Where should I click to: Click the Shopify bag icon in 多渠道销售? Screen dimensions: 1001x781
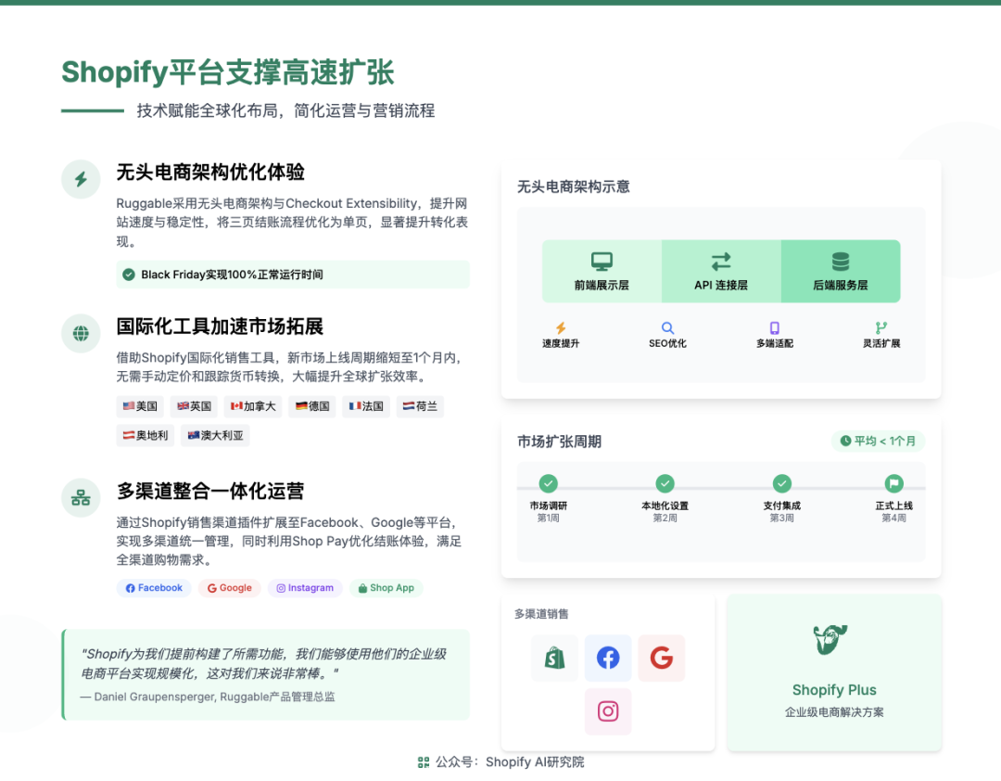pos(554,658)
